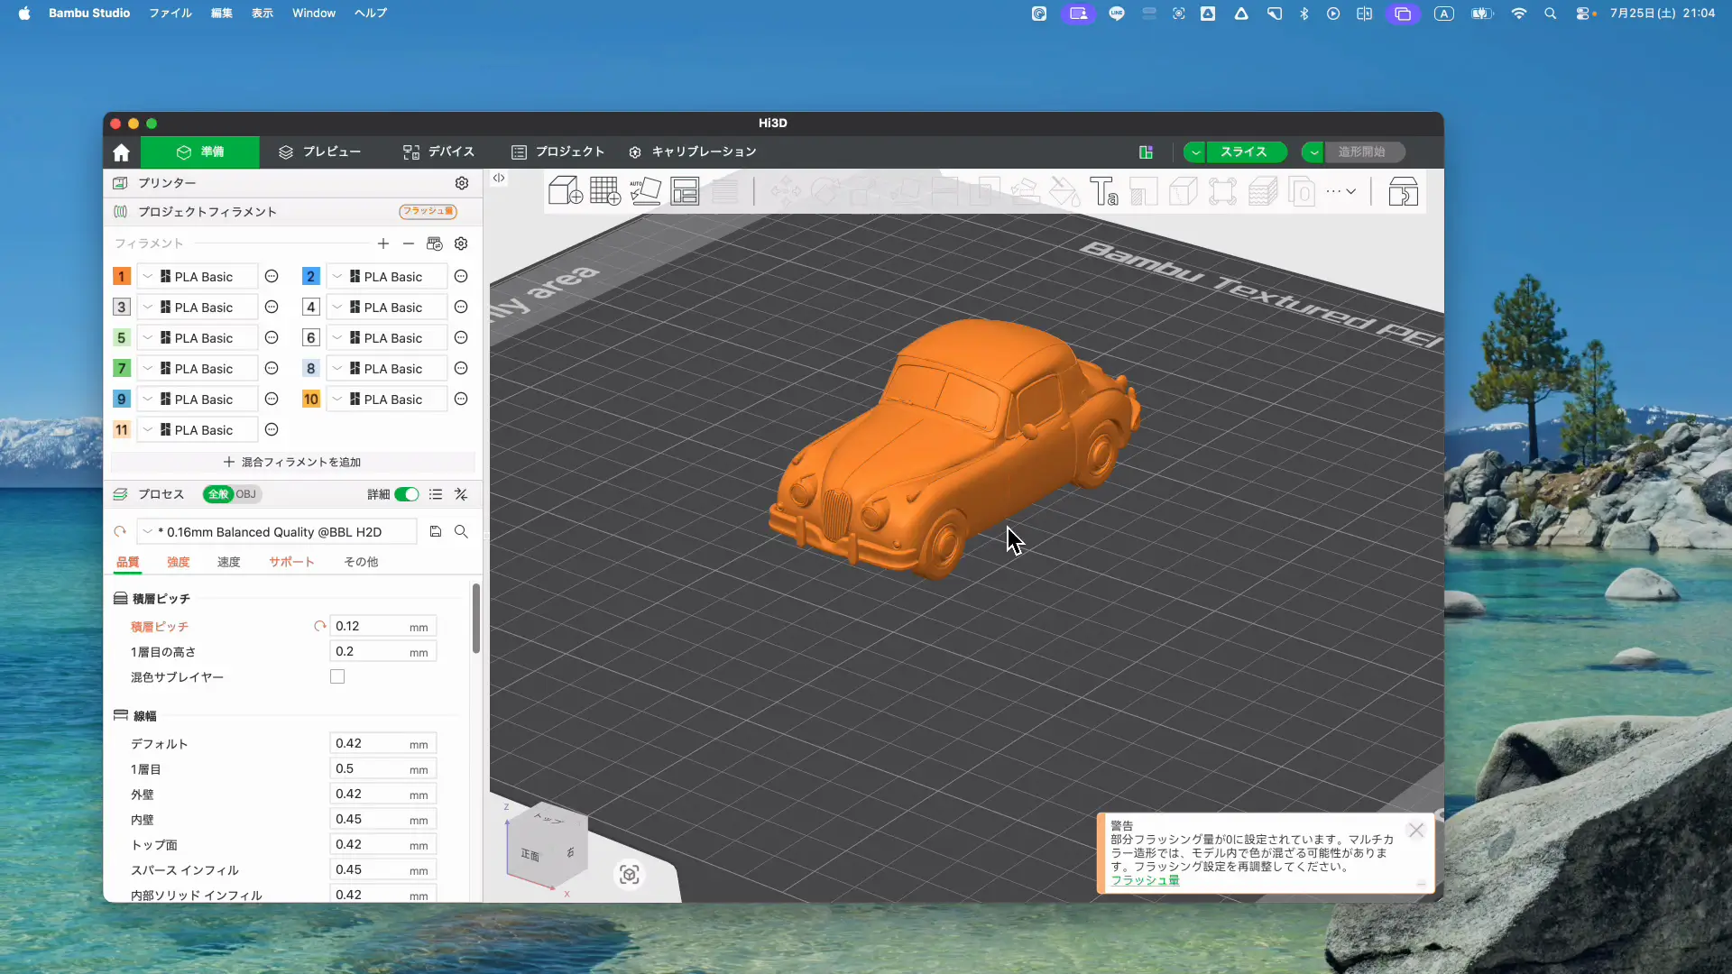Dismiss the warning notification
Image resolution: width=1732 pixels, height=974 pixels.
pos(1415,831)
